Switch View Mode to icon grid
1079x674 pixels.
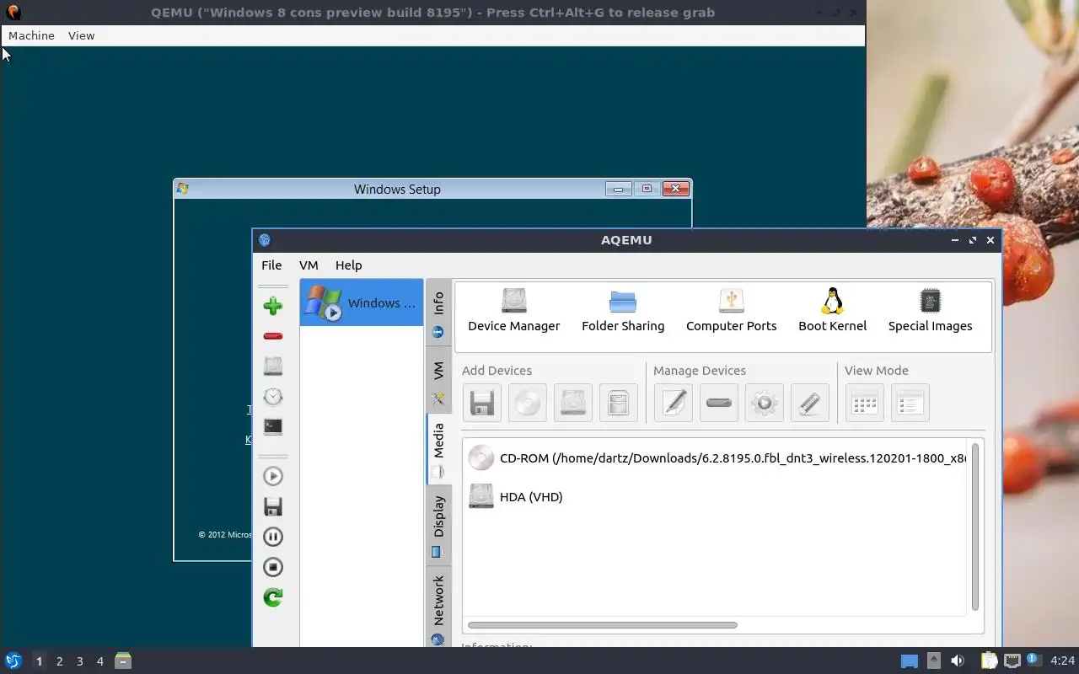coord(864,403)
